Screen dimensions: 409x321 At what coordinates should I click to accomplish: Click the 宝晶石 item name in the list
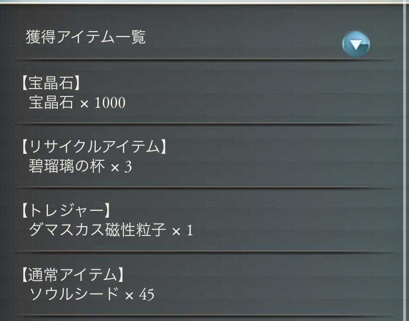(51, 102)
